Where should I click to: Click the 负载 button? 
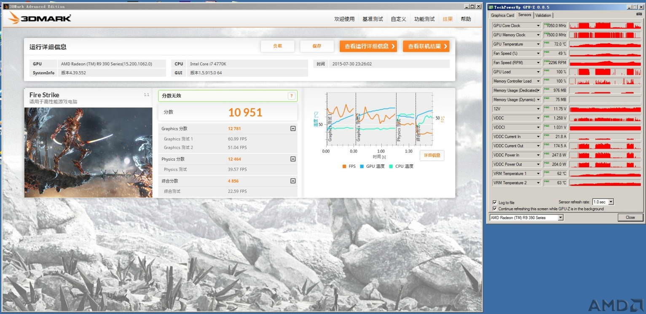tap(277, 46)
